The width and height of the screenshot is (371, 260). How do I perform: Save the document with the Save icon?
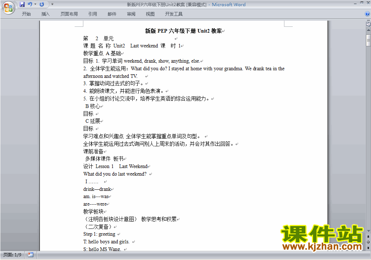pos(22,4)
